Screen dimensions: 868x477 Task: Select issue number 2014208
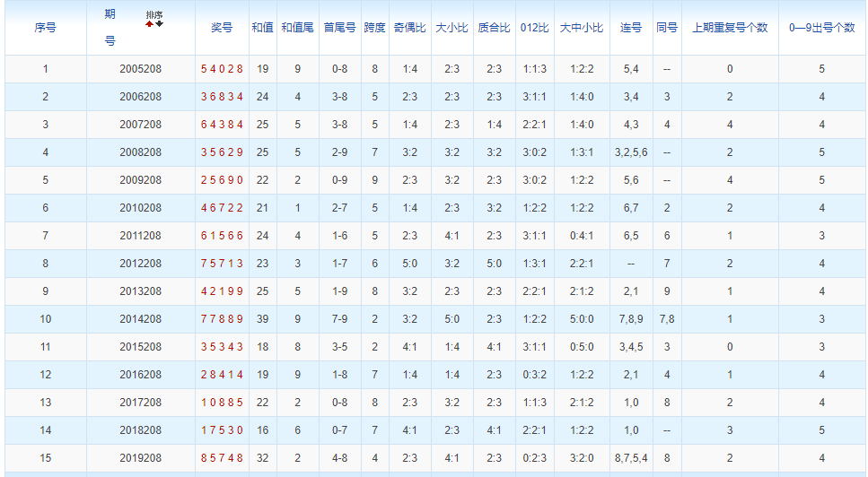tap(141, 319)
